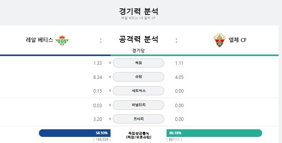Select the 슈팅 stat pill button

coord(138,77)
